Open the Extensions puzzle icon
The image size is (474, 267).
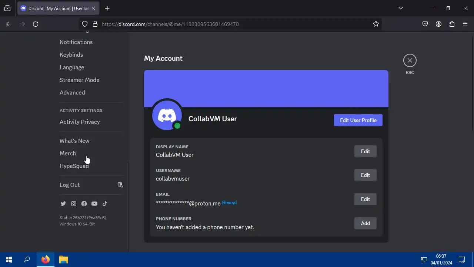pyautogui.click(x=452, y=24)
